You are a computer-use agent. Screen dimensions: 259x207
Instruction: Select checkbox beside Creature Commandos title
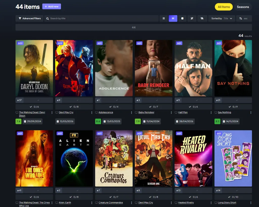pos(96,202)
